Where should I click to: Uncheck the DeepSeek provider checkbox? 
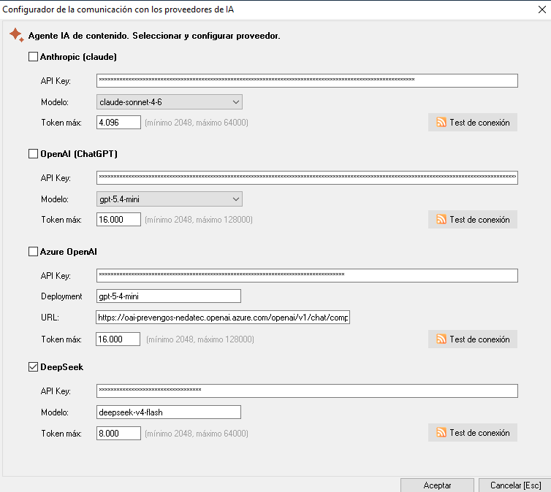click(x=33, y=367)
